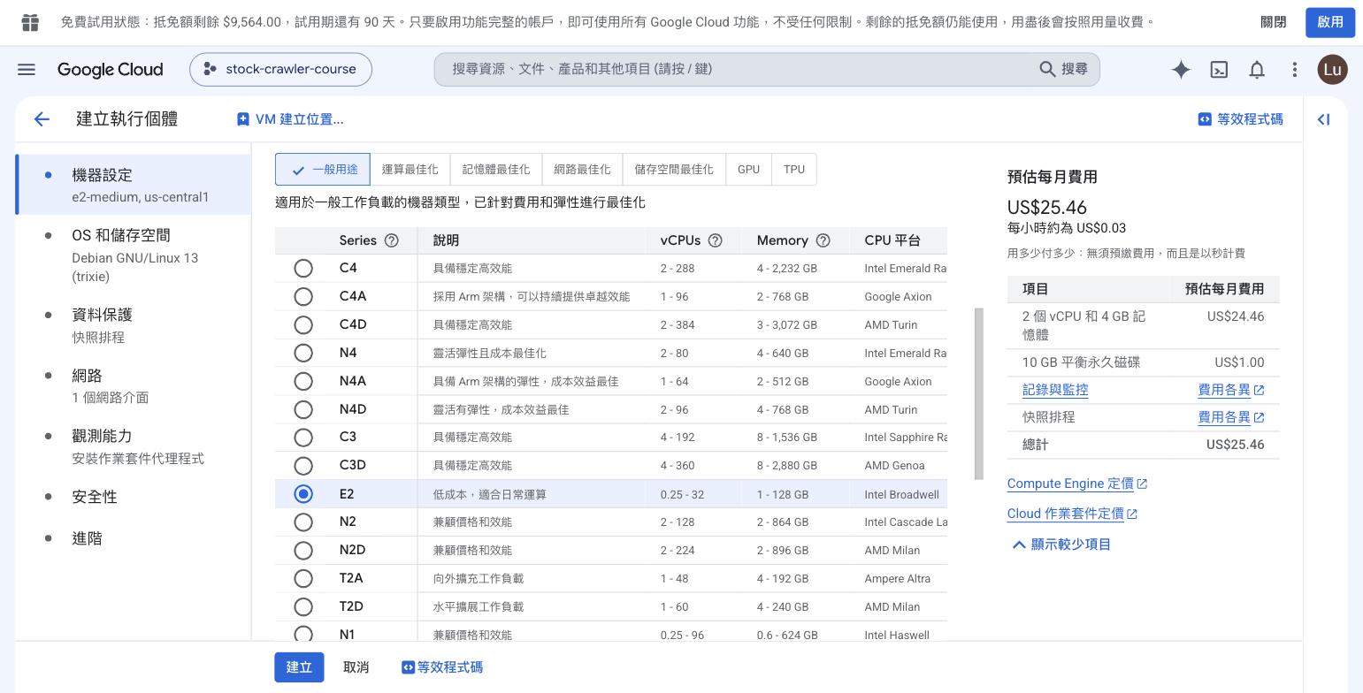This screenshot has height=693, width=1363.
Task: Click the search magnifier button
Action: coord(1064,69)
